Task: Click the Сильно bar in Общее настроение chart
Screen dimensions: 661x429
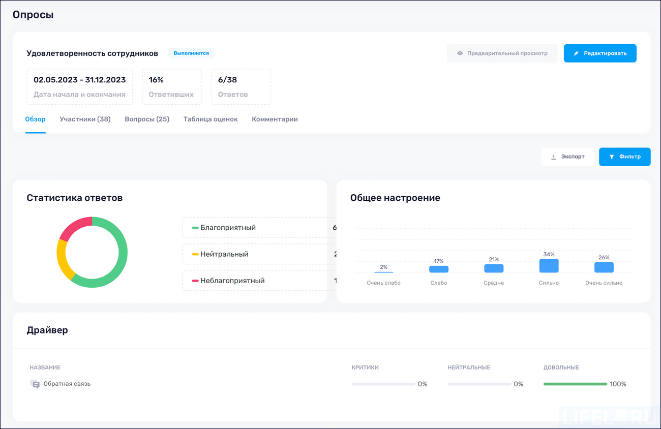Action: pos(549,265)
